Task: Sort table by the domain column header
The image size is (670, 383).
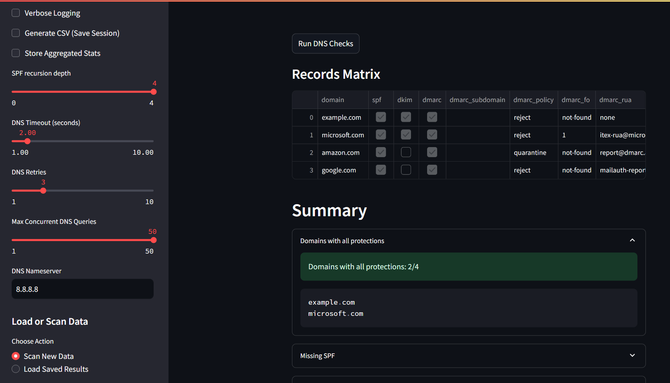Action: [x=333, y=100]
